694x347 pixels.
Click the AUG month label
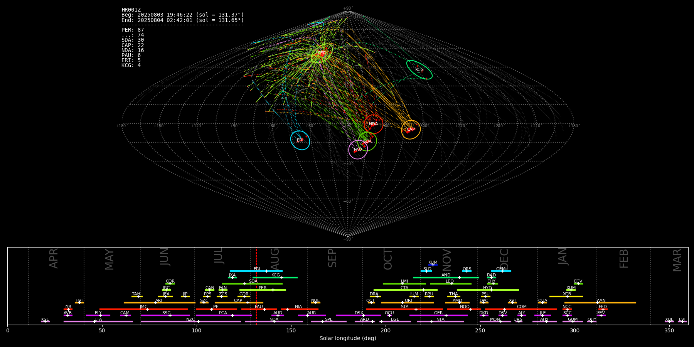(x=275, y=259)
